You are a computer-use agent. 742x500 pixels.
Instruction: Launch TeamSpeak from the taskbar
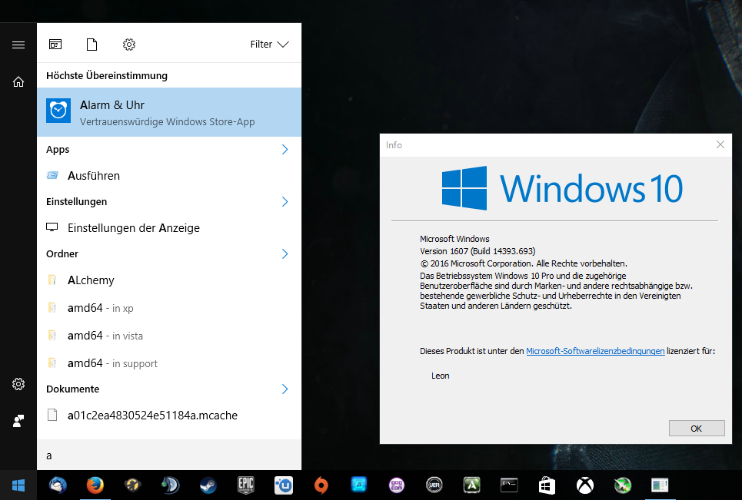click(x=171, y=485)
